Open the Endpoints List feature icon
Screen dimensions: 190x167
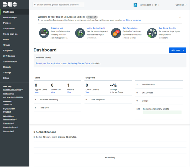tap(44, 33)
